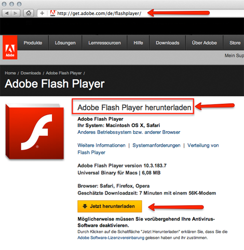Go to Adobe Flash Player breadcrumb link

[x=64, y=73]
